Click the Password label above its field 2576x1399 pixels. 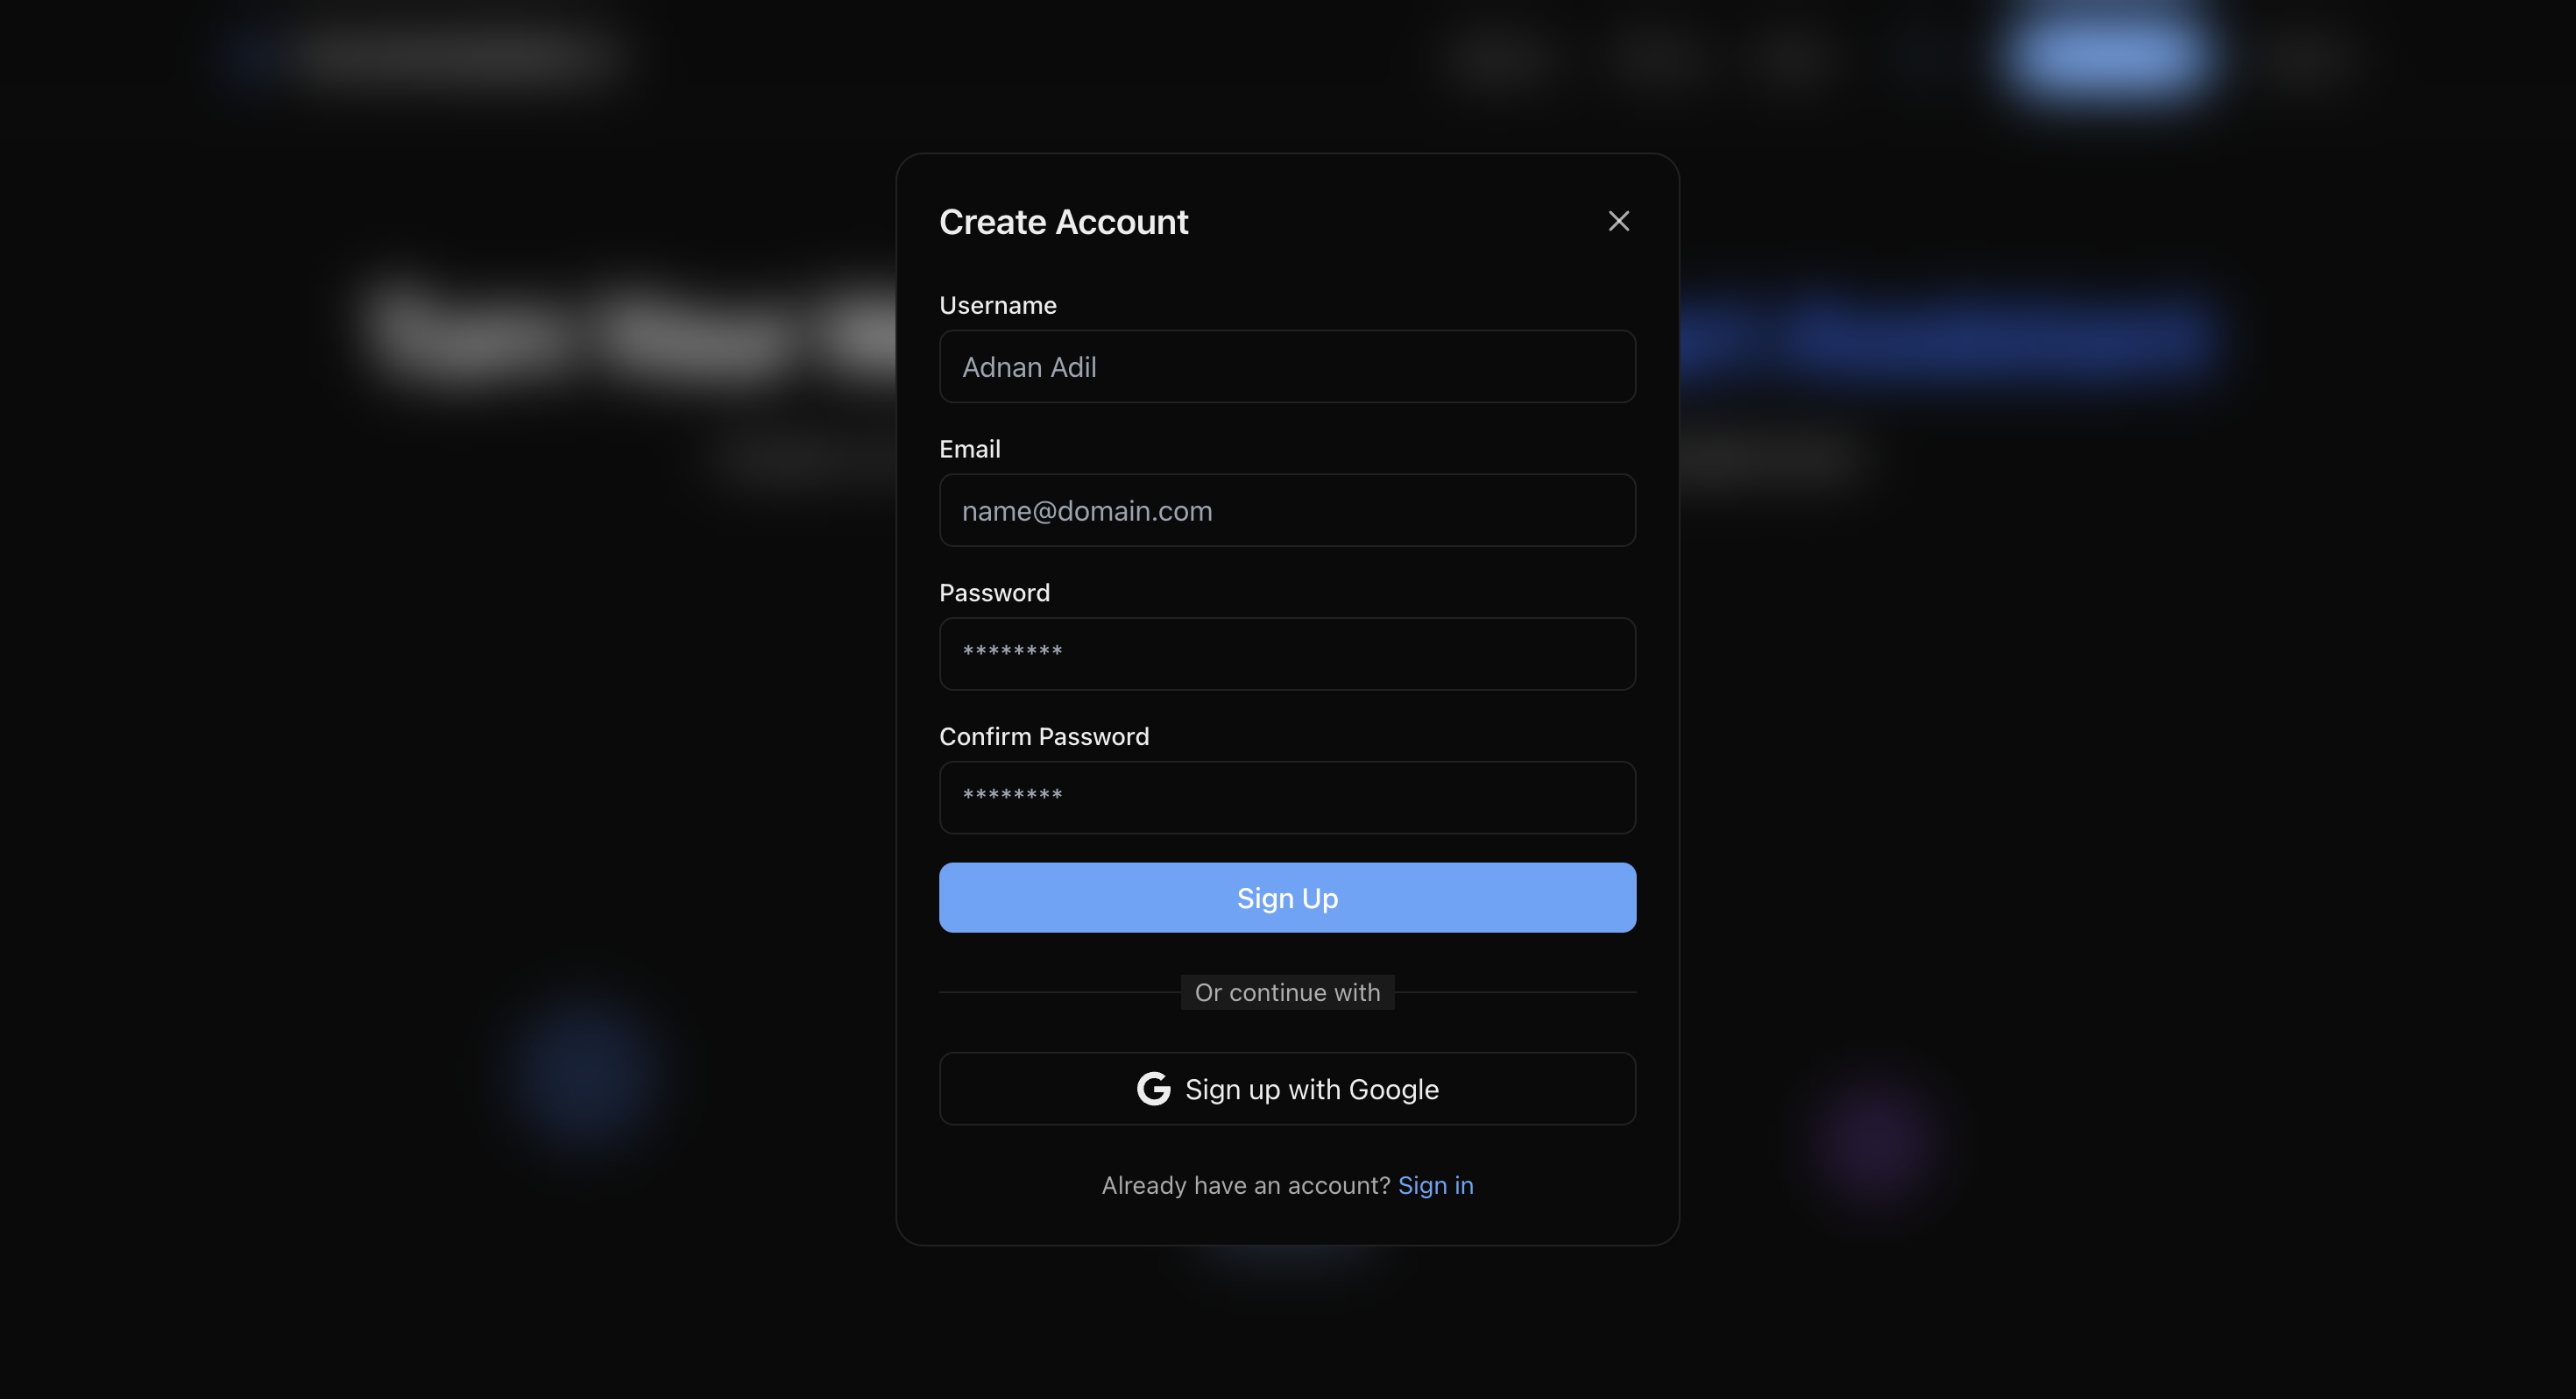[x=994, y=593]
